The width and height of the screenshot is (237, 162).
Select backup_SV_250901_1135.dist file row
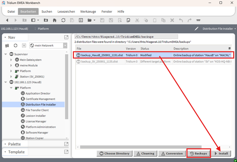(x=154, y=62)
